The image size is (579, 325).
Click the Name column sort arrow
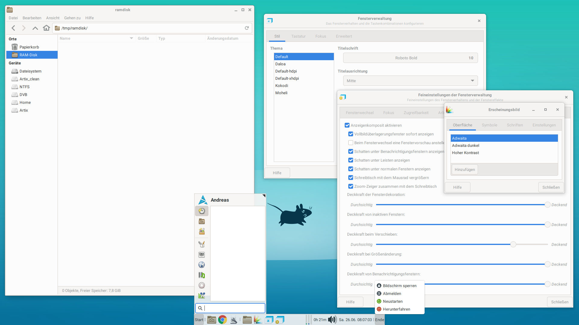[131, 38]
